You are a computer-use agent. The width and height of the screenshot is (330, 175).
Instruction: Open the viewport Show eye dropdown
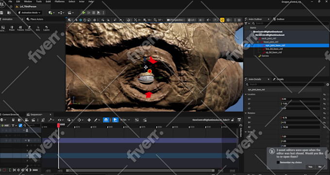coord(201,20)
